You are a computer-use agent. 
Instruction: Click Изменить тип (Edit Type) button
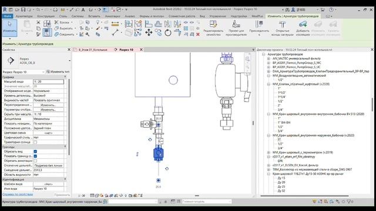pyautogui.click(x=58, y=72)
